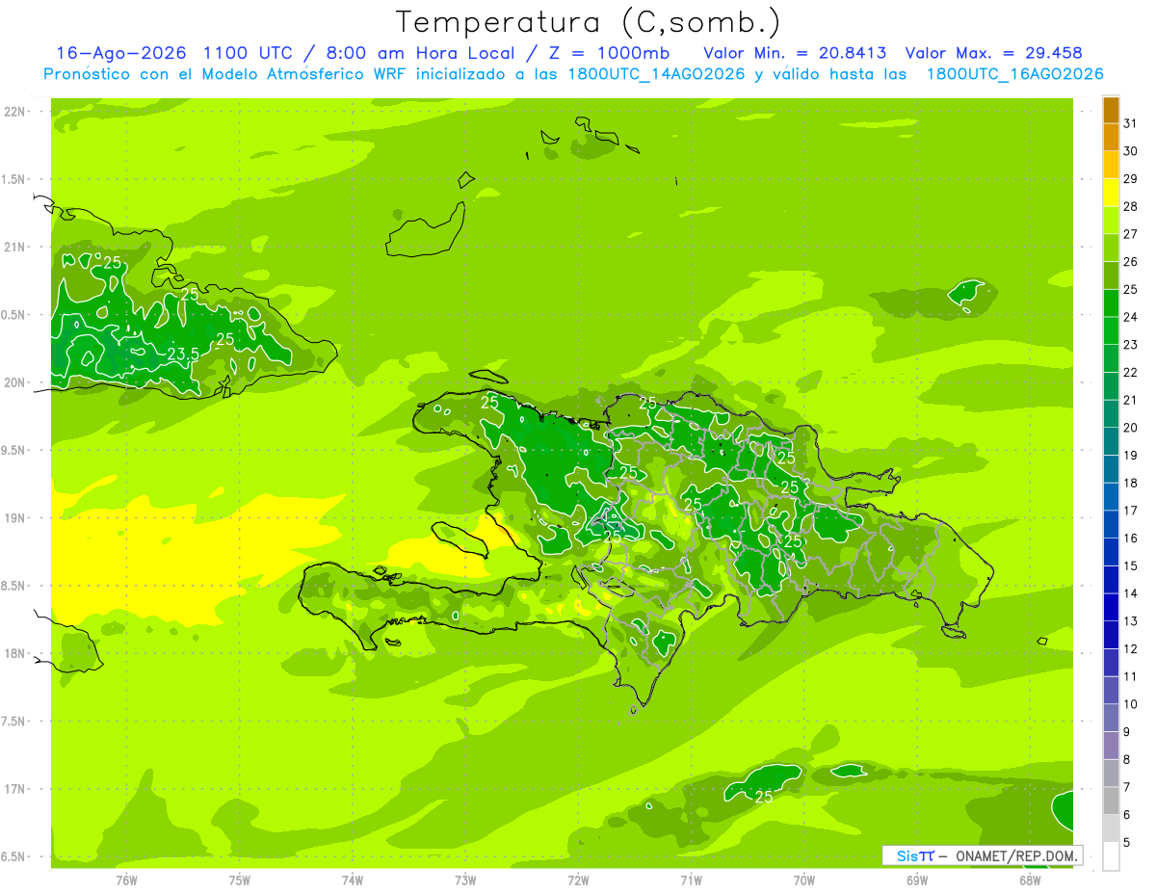Click longitude label '76W'
Image resolution: width=1156 pixels, height=893 pixels.
[x=126, y=880]
